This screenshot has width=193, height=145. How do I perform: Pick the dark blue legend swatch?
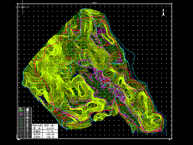[21, 116]
